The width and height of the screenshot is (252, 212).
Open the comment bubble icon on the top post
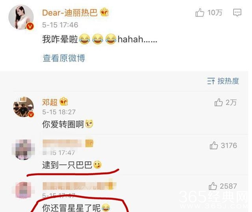(x=237, y=13)
